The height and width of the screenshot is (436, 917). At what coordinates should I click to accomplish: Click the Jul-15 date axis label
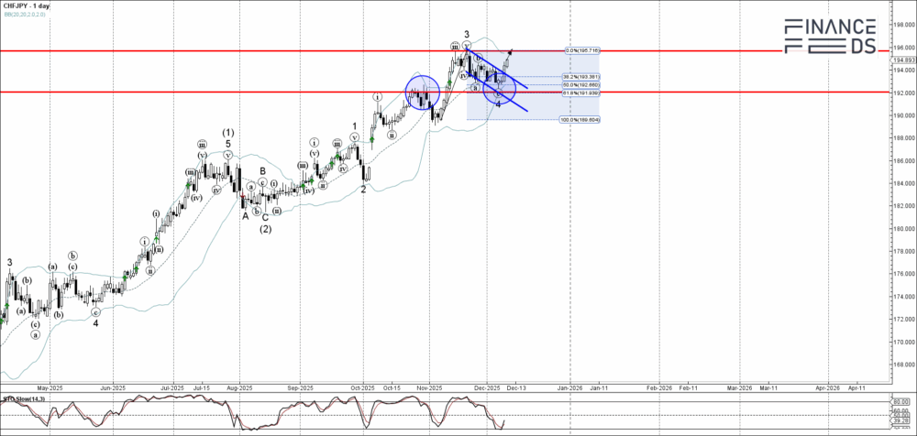201,387
